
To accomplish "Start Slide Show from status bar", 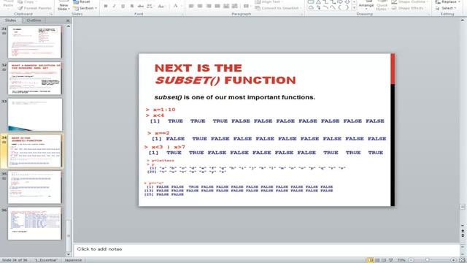I will click(391, 260).
